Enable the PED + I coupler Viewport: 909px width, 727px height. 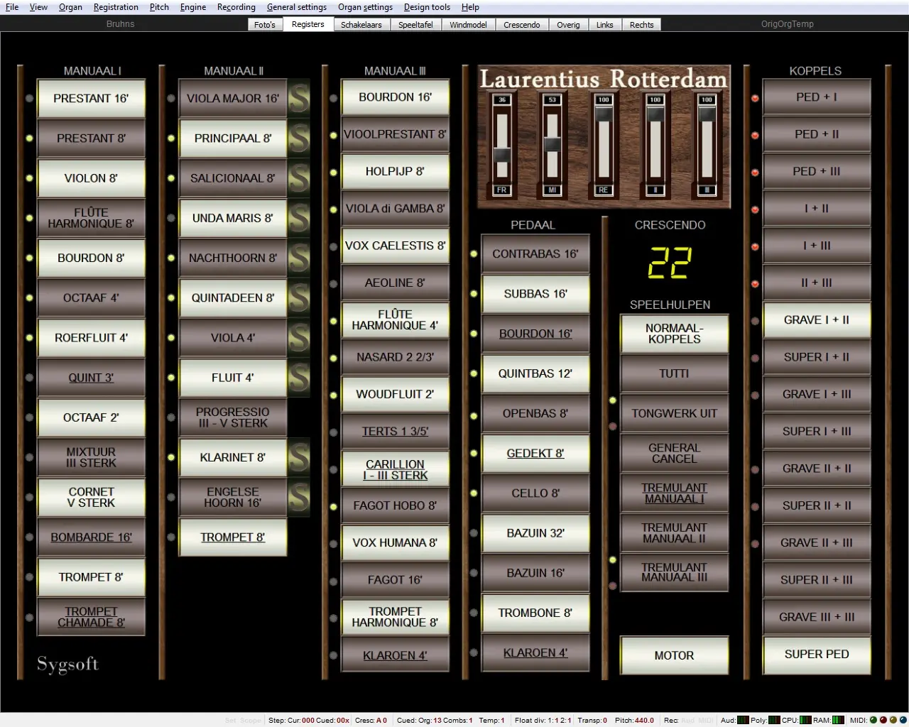pyautogui.click(x=816, y=97)
